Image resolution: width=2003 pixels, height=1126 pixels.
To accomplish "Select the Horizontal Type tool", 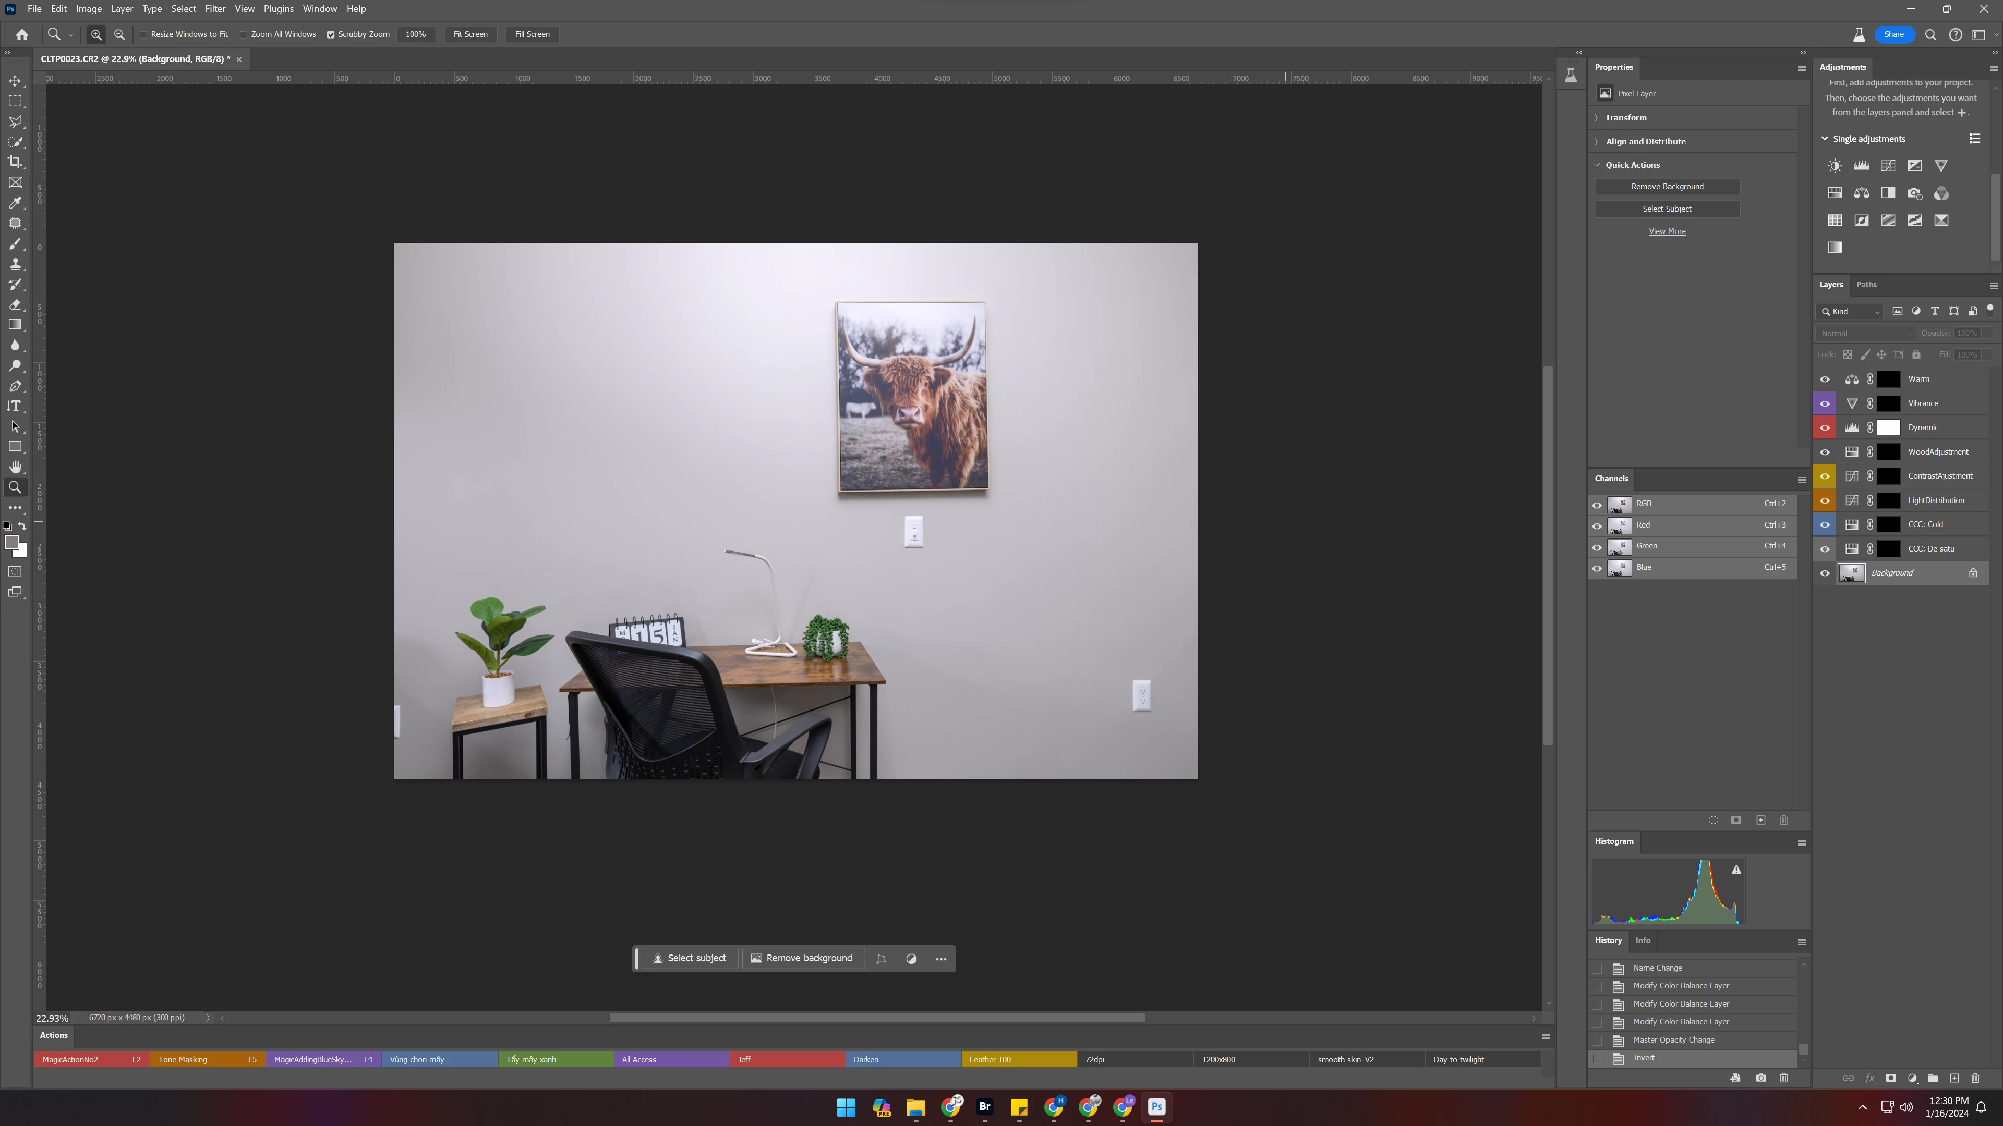I will [x=15, y=407].
